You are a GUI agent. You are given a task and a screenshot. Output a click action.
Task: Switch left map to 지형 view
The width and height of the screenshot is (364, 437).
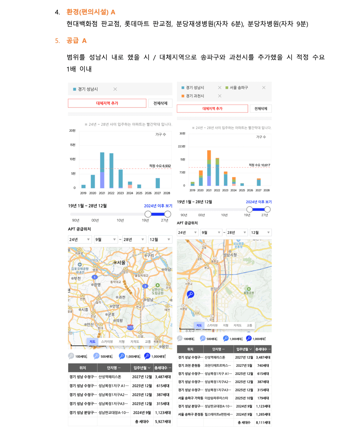coord(122,342)
